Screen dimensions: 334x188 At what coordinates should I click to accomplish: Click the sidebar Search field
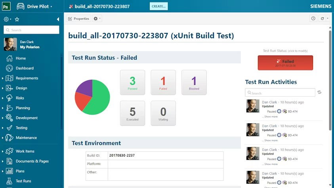pos(31,30)
